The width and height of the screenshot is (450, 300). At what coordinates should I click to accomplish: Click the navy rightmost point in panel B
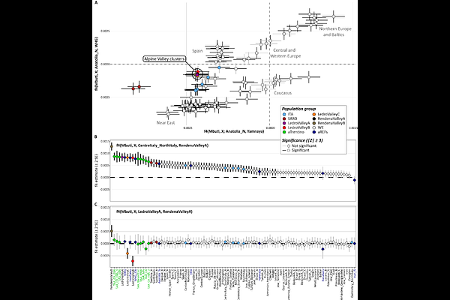point(355,180)
